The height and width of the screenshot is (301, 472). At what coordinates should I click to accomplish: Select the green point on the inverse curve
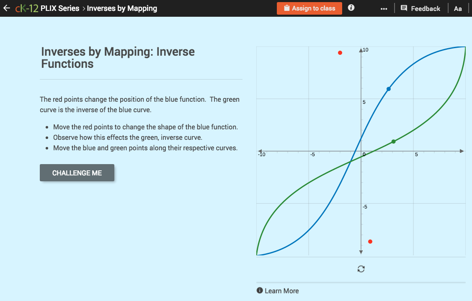[393, 141]
